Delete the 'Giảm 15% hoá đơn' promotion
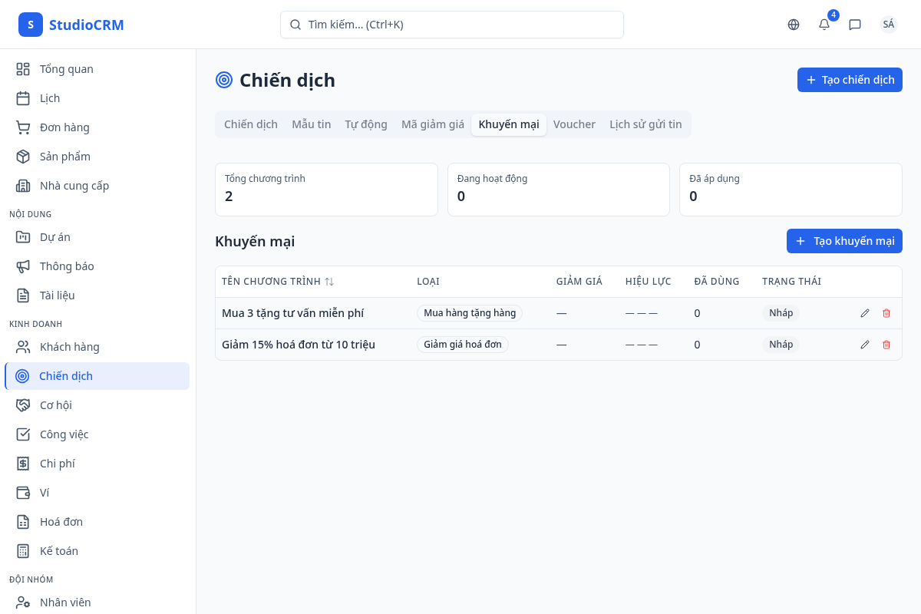Viewport: 921px width, 614px height. (x=886, y=345)
